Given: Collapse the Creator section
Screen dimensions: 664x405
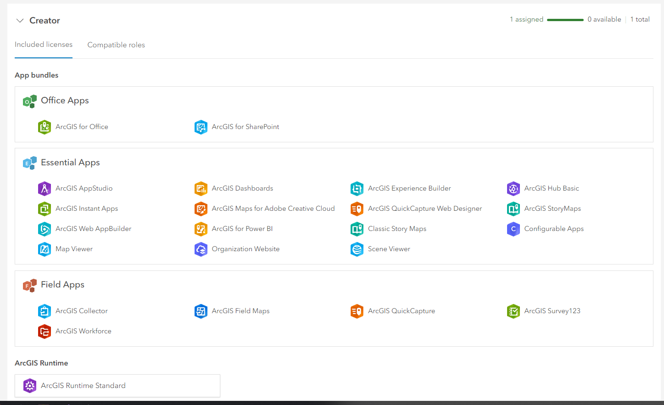Looking at the screenshot, I should (19, 20).
